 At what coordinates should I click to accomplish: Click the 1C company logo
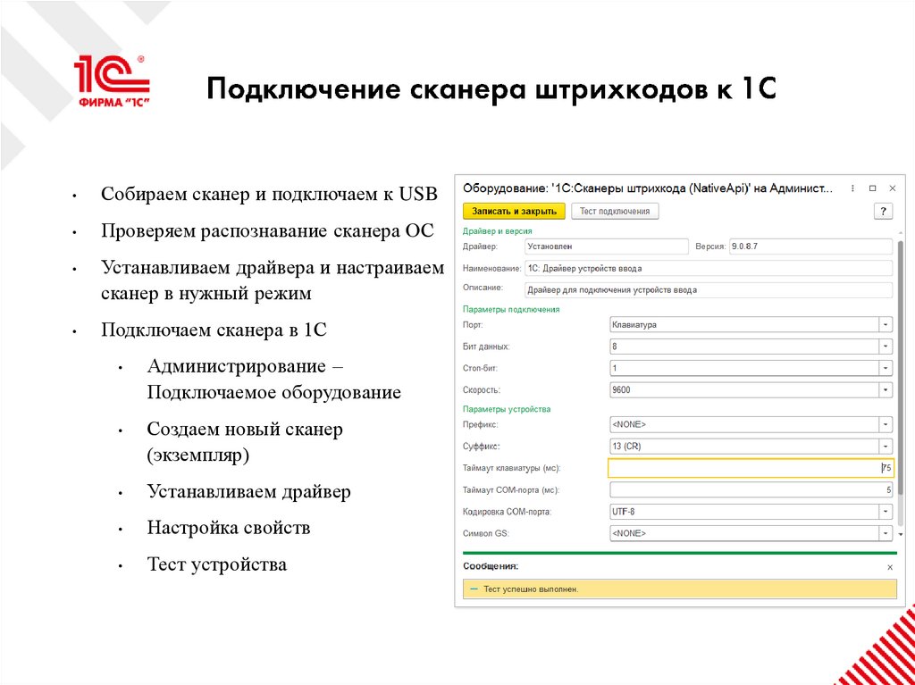pyautogui.click(x=112, y=81)
